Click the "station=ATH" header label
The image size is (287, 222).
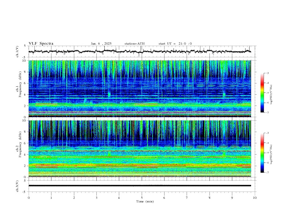(x=134, y=44)
